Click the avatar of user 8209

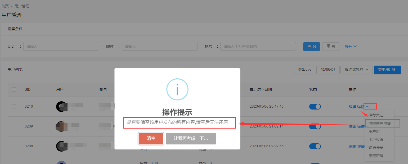click(x=61, y=126)
